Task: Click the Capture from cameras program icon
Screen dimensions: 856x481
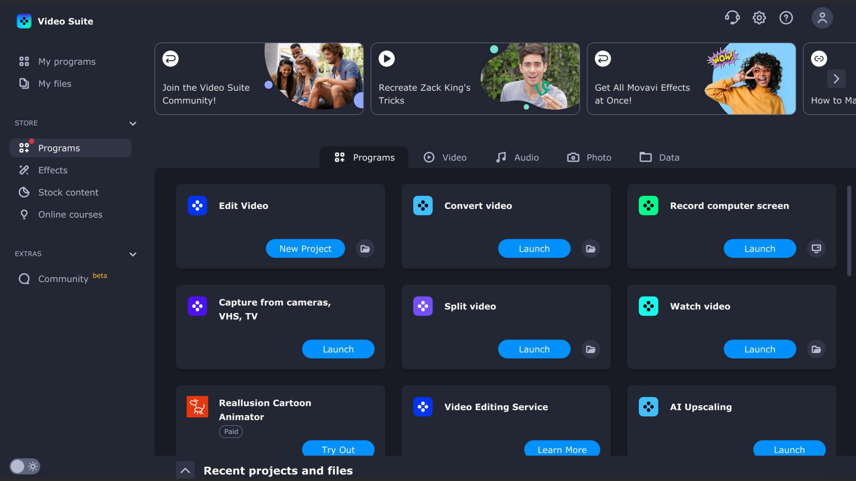Action: point(197,306)
